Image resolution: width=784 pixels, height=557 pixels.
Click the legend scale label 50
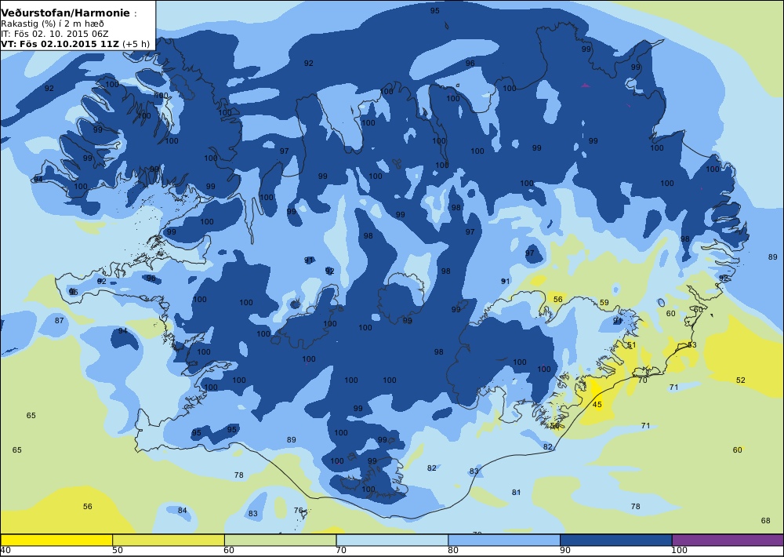[118, 551]
